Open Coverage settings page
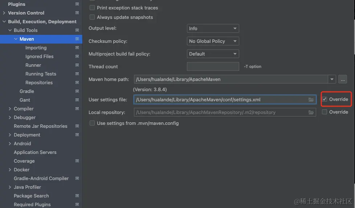Image resolution: width=355 pixels, height=208 pixels. click(x=24, y=161)
